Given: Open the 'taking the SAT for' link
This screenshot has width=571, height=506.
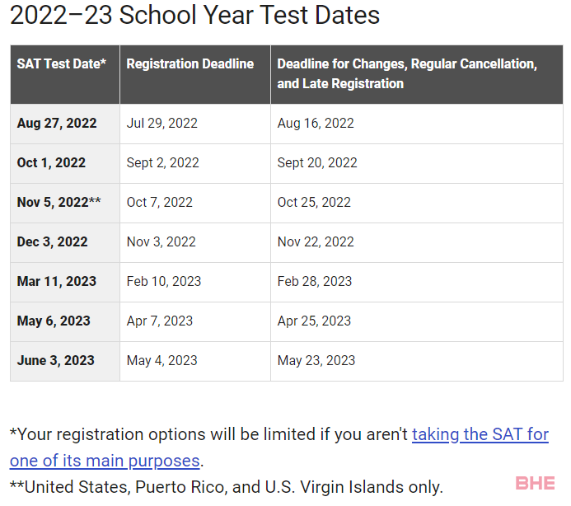Looking at the screenshot, I should pos(480,434).
